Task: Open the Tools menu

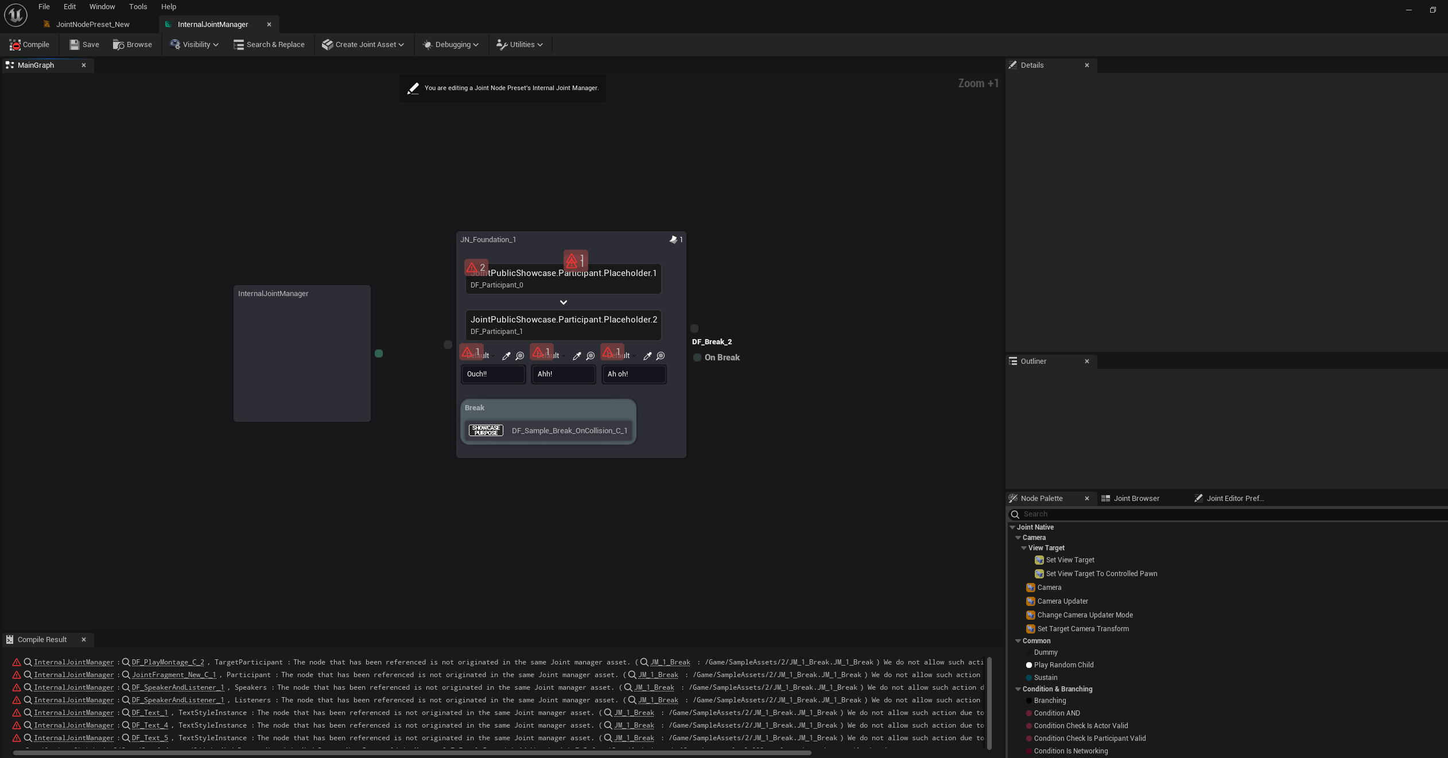Action: (x=138, y=7)
